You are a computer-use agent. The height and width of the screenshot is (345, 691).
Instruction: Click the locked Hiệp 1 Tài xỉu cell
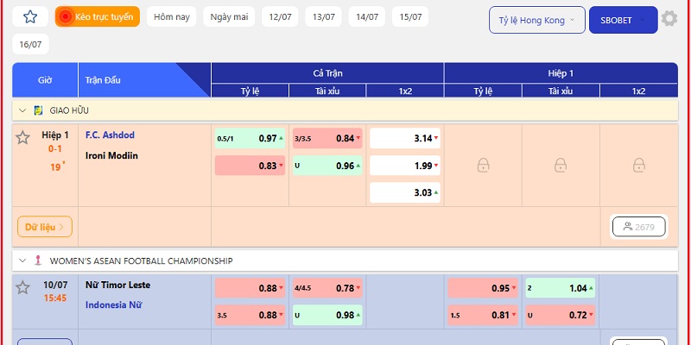(560, 166)
